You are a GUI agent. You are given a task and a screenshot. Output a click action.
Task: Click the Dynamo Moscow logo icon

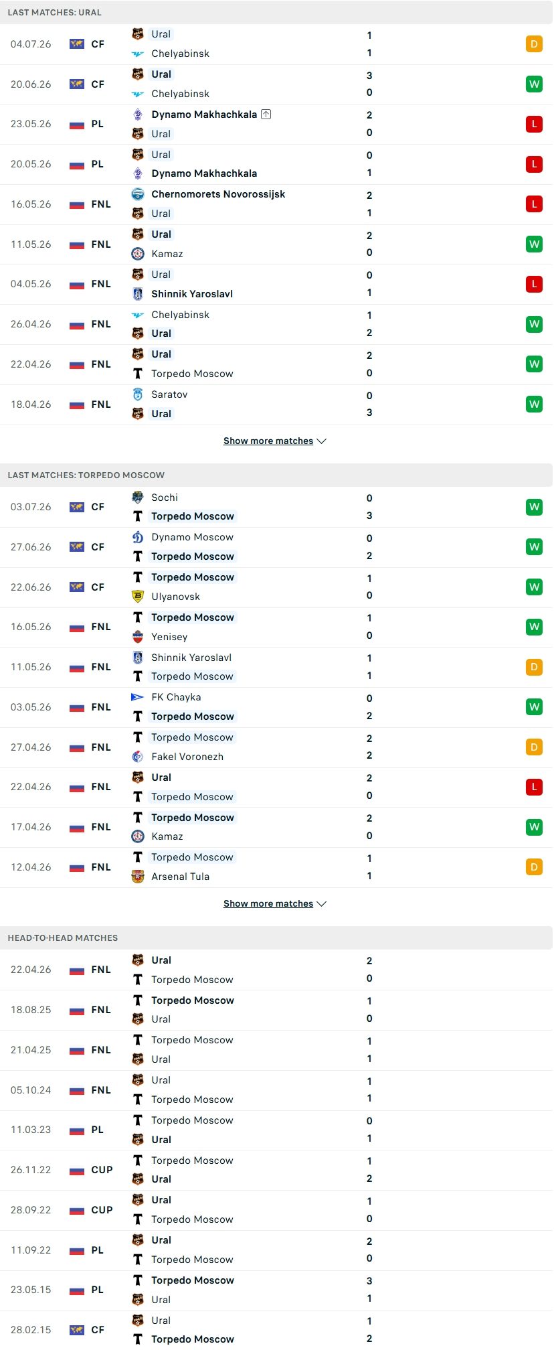(x=138, y=537)
